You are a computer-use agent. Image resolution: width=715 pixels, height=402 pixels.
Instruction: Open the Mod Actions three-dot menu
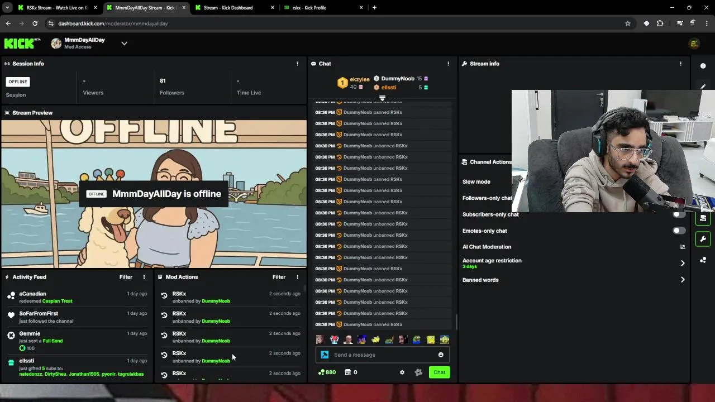(297, 277)
